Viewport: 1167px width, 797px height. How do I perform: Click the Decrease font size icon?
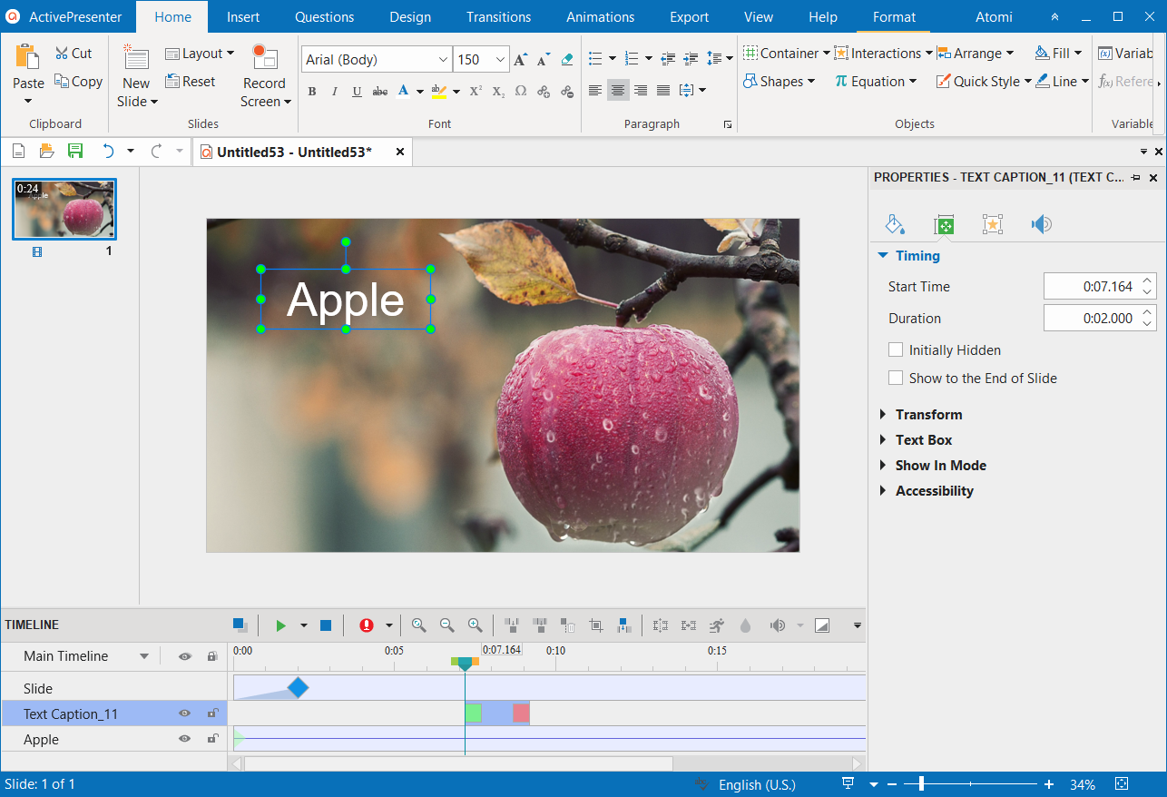[544, 59]
